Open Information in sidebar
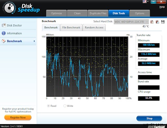The width and height of the screenshot is (167, 128). tap(18, 33)
